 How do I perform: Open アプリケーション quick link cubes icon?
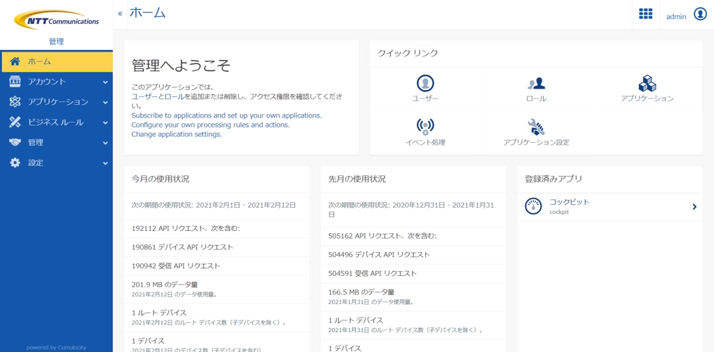pyautogui.click(x=647, y=83)
